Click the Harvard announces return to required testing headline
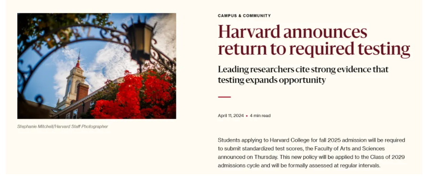429x178 pixels. [314, 40]
